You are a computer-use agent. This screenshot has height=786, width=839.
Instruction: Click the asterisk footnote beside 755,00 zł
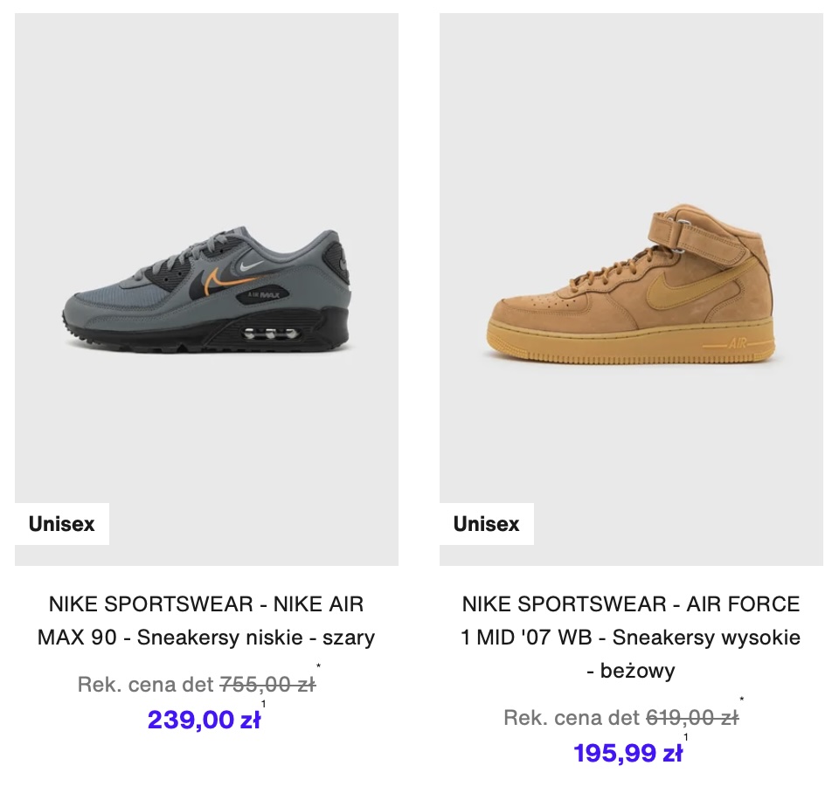(x=318, y=666)
